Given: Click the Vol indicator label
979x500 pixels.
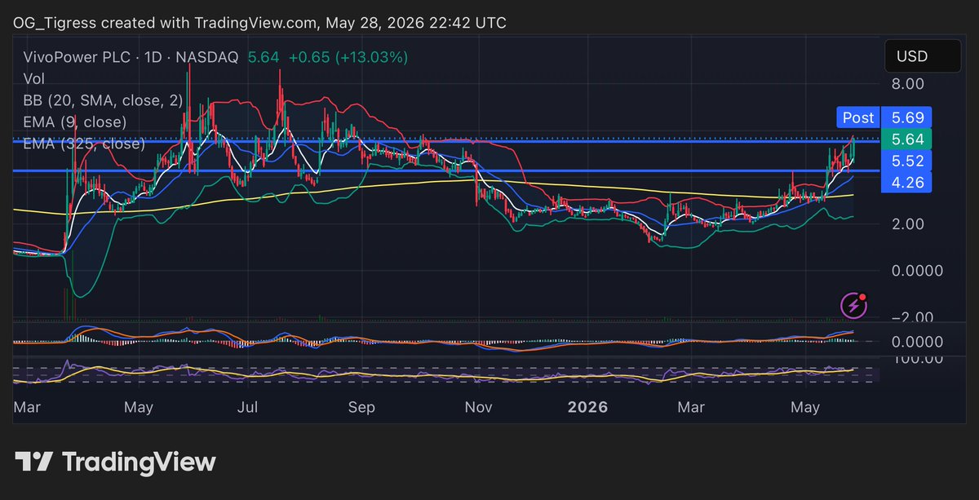Looking at the screenshot, I should coord(34,79).
